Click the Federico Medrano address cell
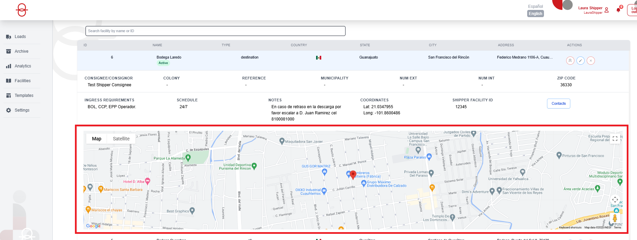 pos(525,57)
